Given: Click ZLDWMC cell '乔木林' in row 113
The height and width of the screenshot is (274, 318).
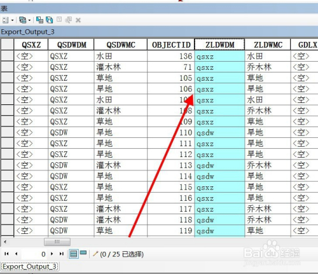Looking at the screenshot, I should (x=268, y=165).
